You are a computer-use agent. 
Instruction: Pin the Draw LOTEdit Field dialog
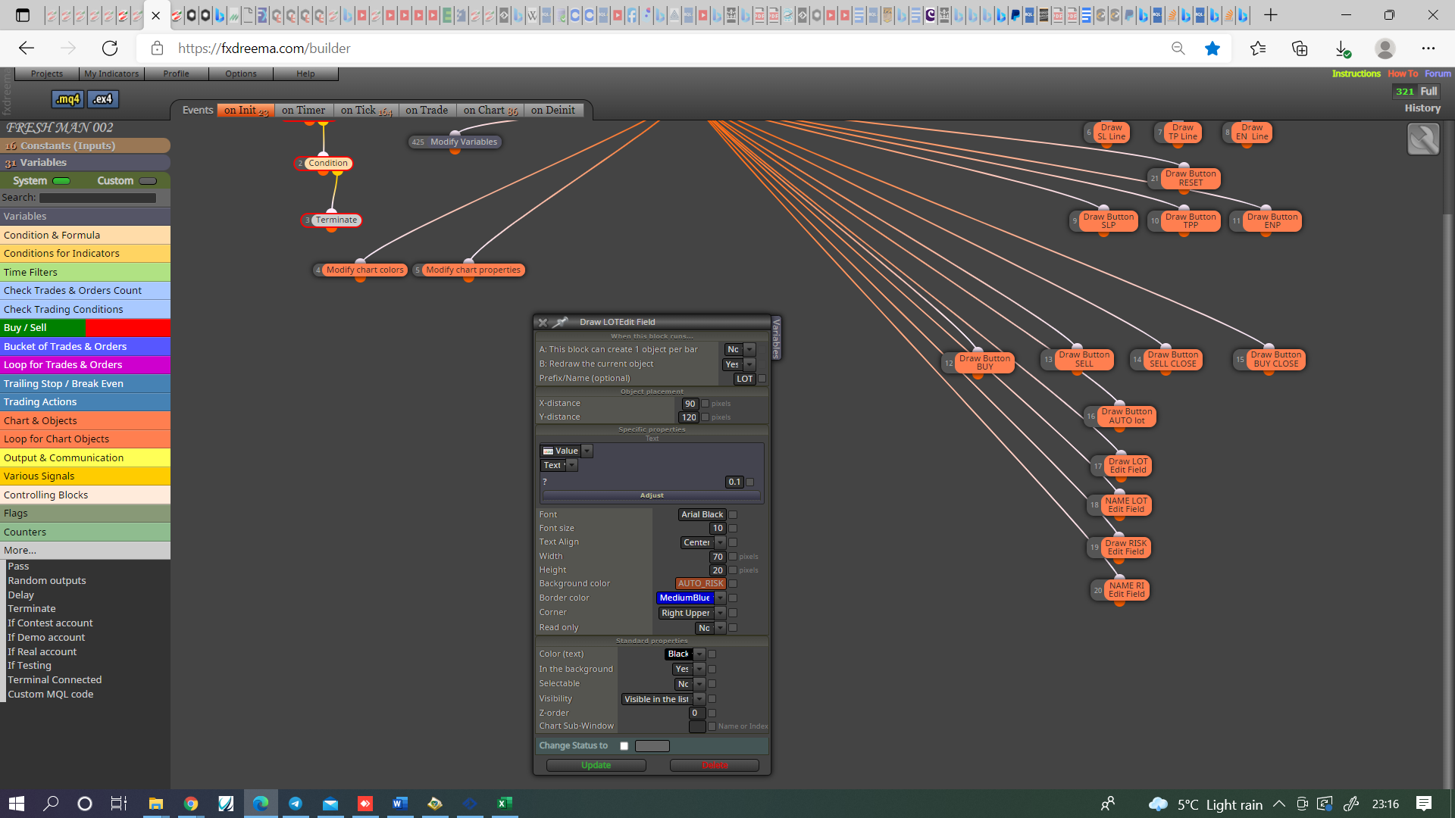tap(560, 322)
